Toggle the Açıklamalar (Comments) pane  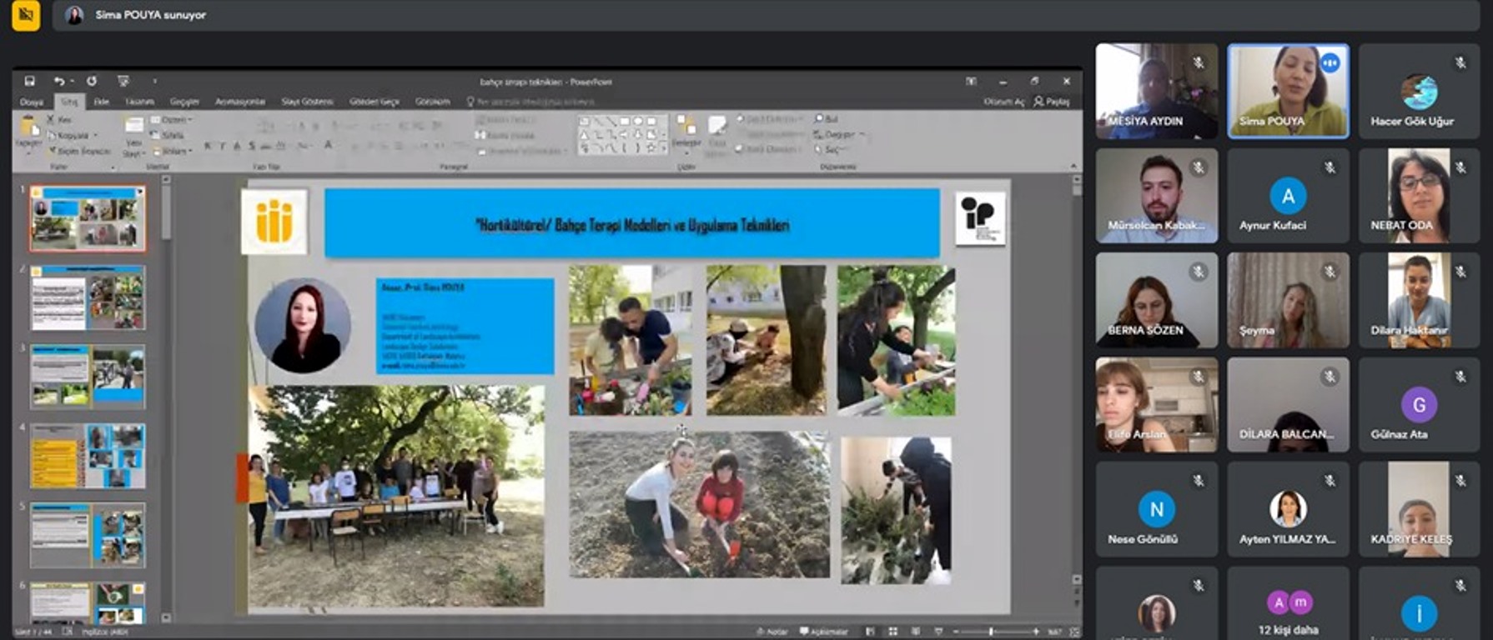coord(823,632)
